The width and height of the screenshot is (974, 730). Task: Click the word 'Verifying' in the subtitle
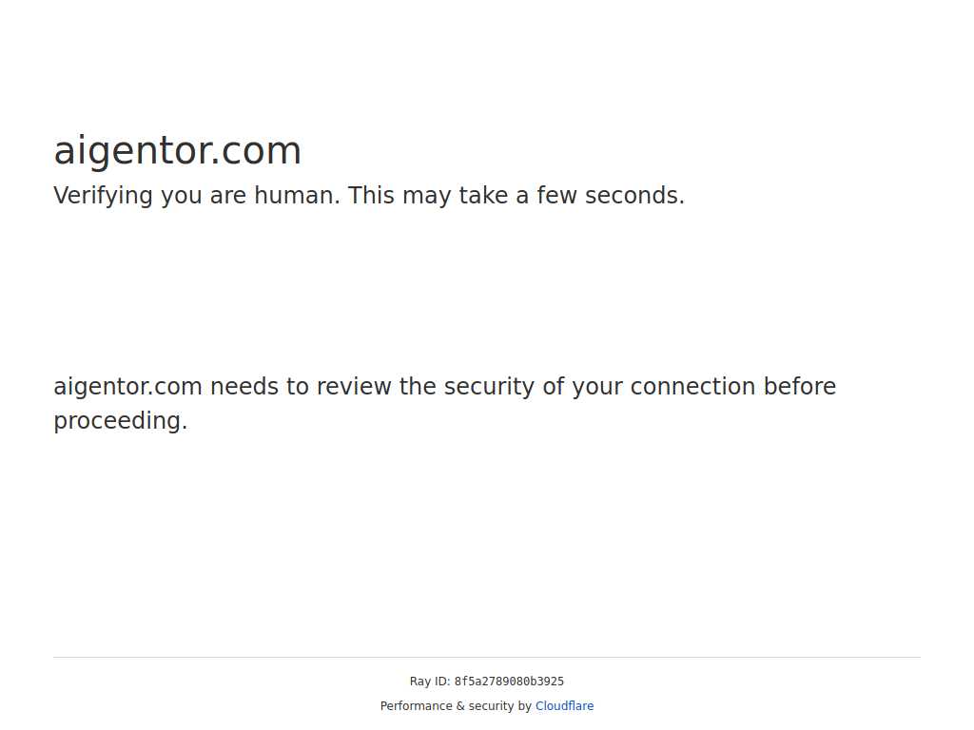(103, 196)
